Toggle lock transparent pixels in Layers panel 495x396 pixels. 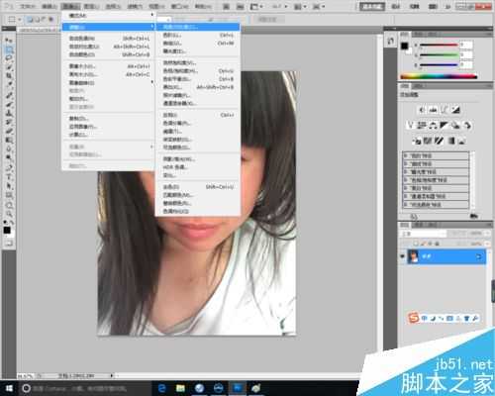[x=417, y=244]
